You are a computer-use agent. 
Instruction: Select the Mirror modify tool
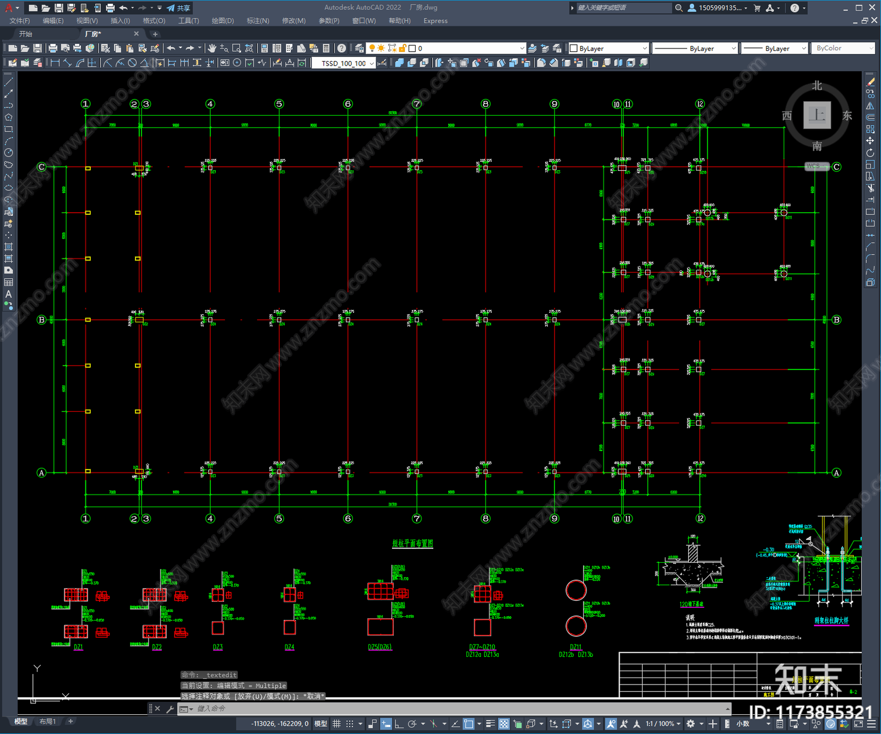coord(870,106)
